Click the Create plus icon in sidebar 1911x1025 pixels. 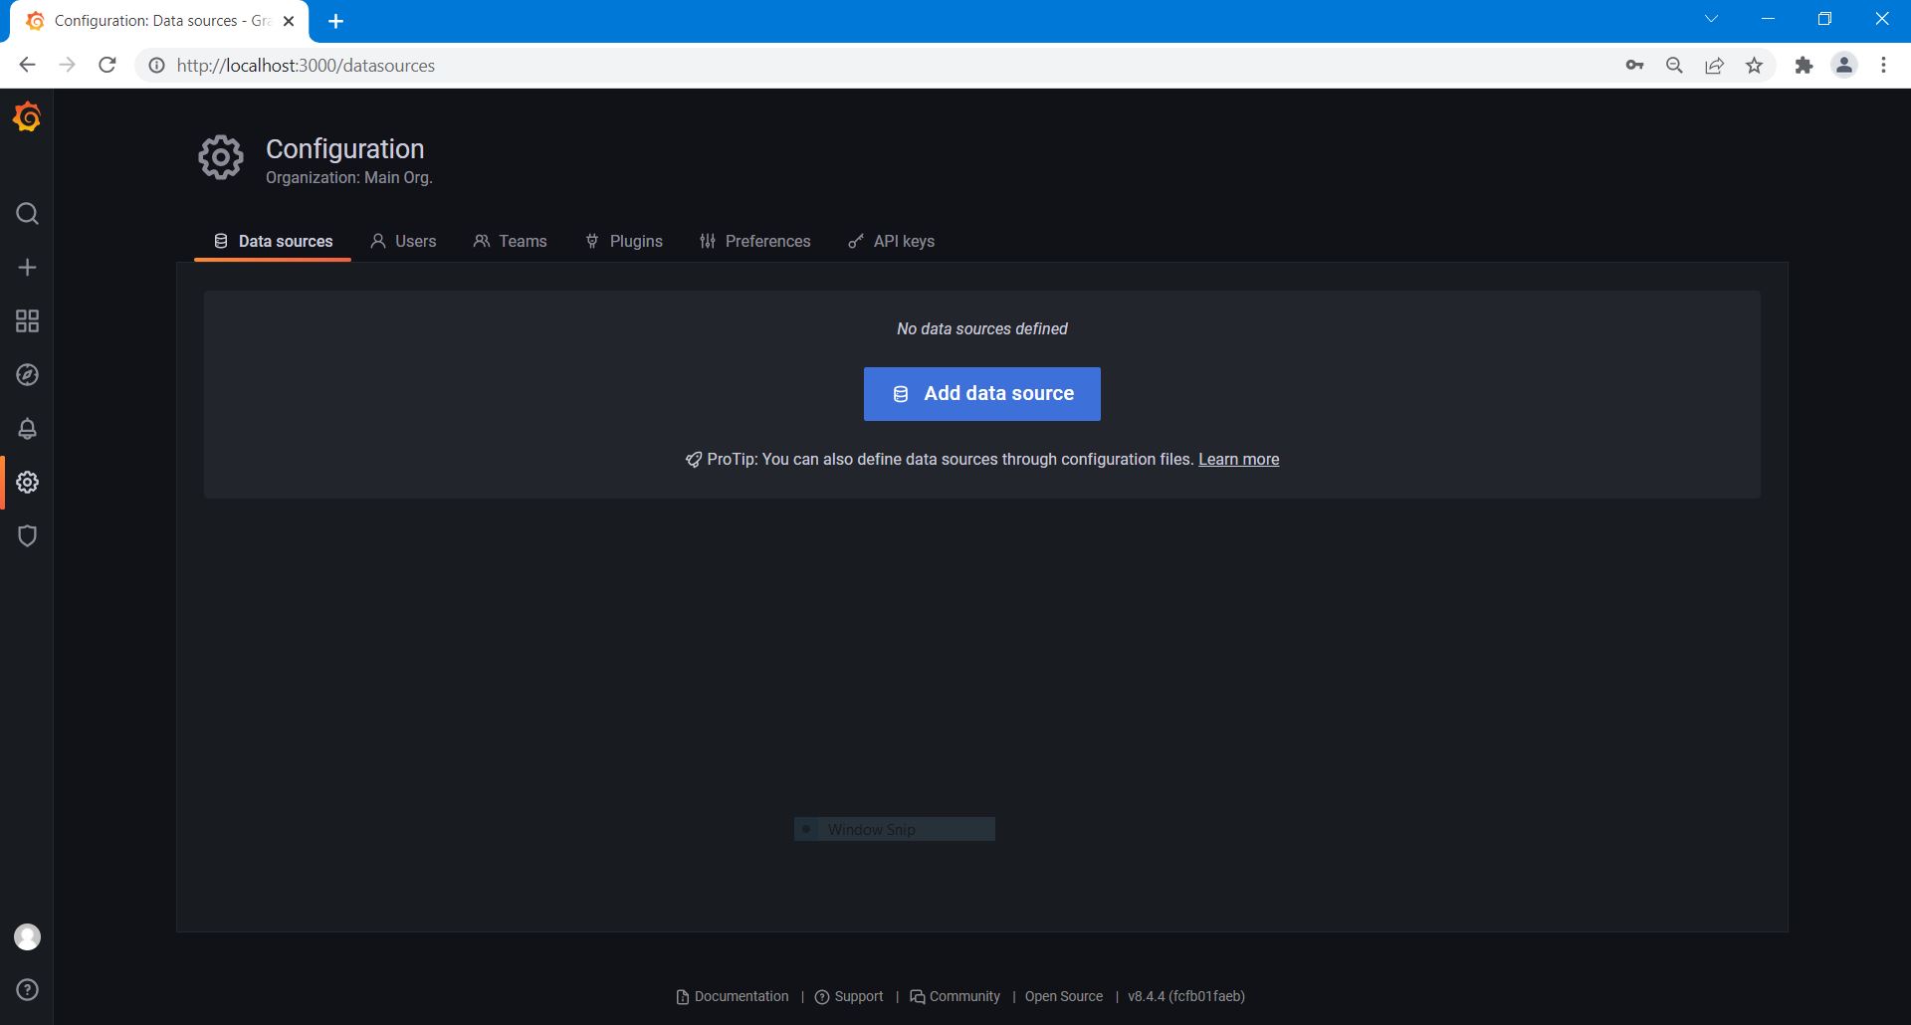click(27, 268)
